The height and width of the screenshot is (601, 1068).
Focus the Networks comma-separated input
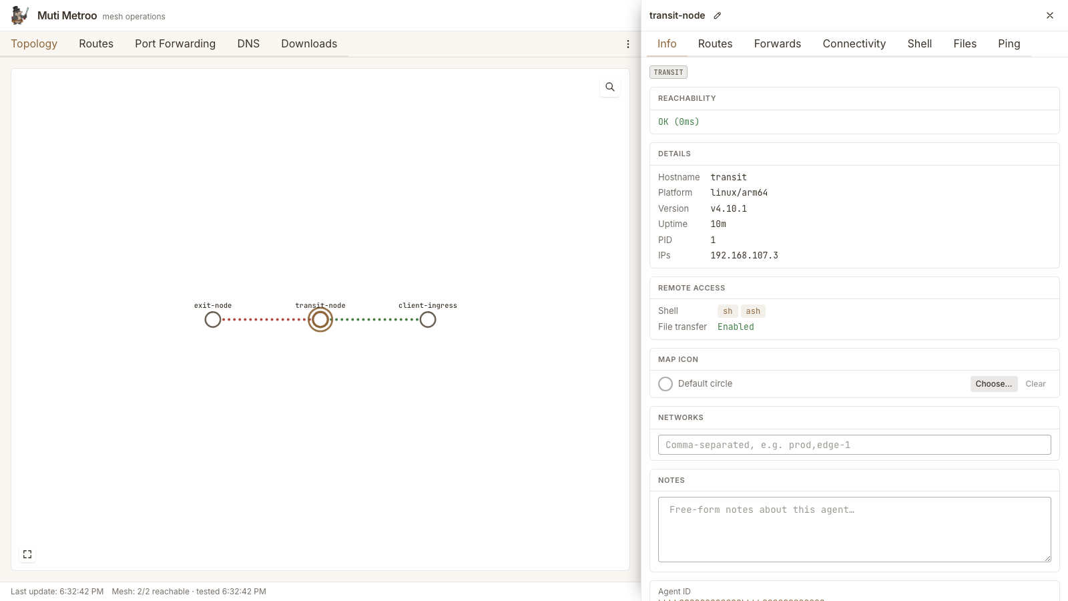pyautogui.click(x=854, y=445)
